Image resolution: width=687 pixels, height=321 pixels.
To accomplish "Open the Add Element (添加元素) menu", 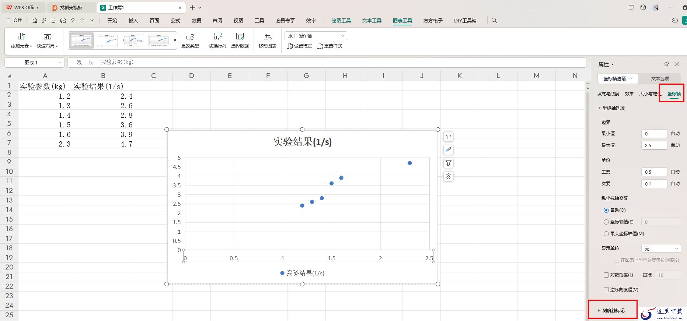I will click(x=21, y=40).
